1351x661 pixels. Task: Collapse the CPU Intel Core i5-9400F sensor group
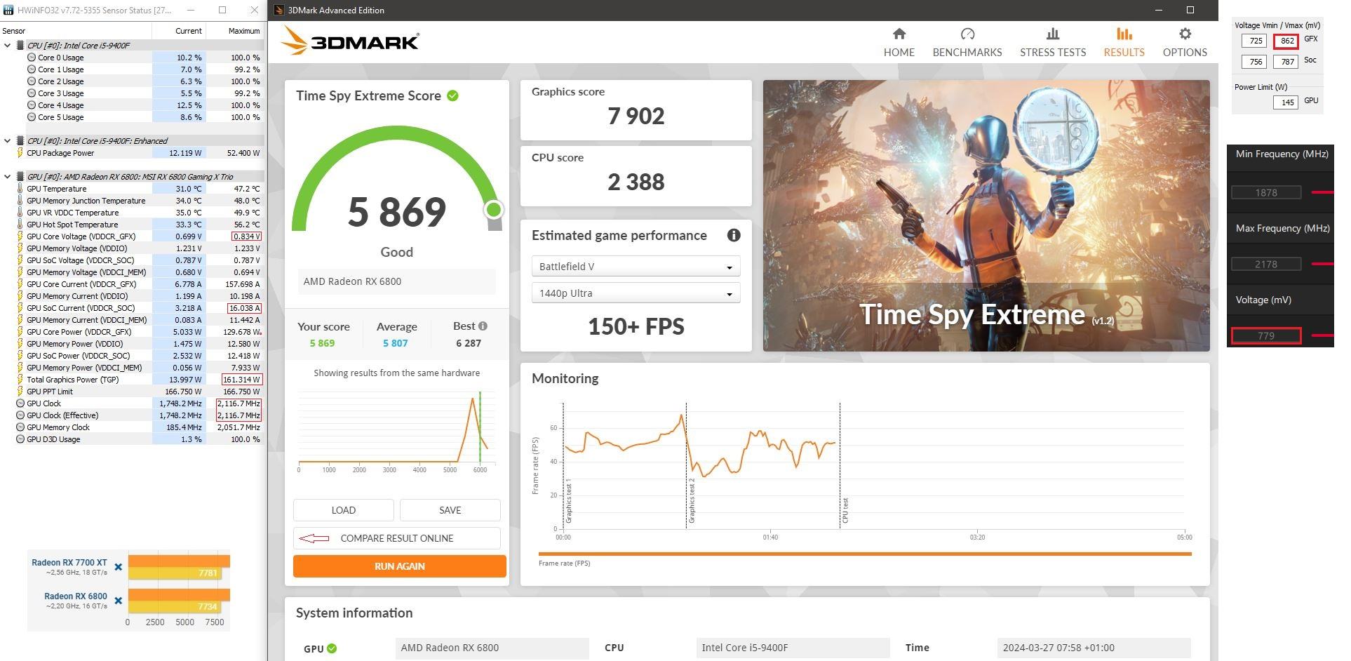(8, 46)
